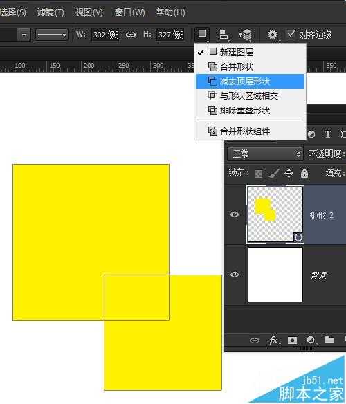Choose 排除重叠形状 option
Image resolution: width=346 pixels, height=404 pixels.
pos(250,110)
